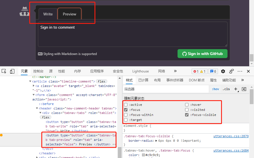Open the 控制台 Console tab

[38, 71]
